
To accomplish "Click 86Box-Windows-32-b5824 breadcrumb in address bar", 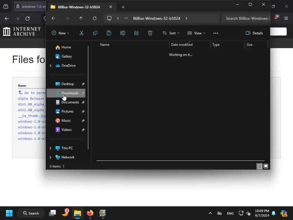I will (x=157, y=18).
